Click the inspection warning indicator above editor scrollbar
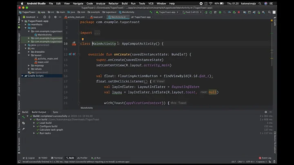The height and width of the screenshot is (165, 294). (x=272, y=20)
